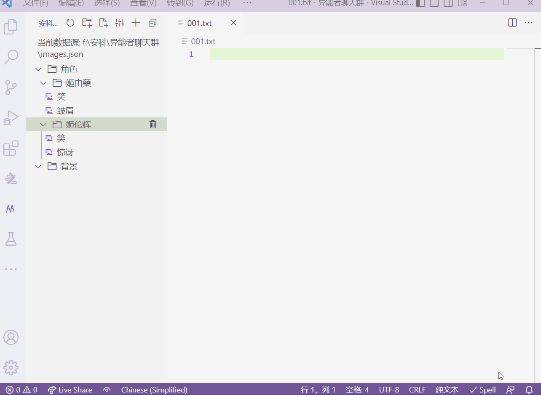This screenshot has height=395, width=541.
Task: Toggle Spell checker in status bar
Action: coord(482,390)
